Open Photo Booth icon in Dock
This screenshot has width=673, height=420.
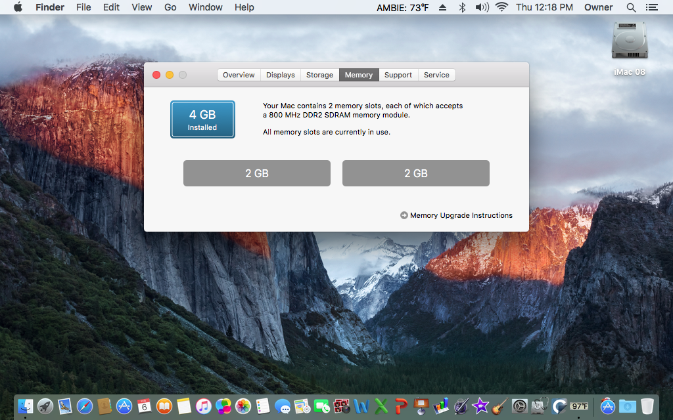click(x=342, y=406)
